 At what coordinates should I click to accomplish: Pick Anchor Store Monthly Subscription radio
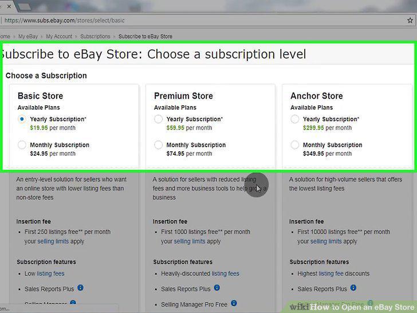click(294, 145)
